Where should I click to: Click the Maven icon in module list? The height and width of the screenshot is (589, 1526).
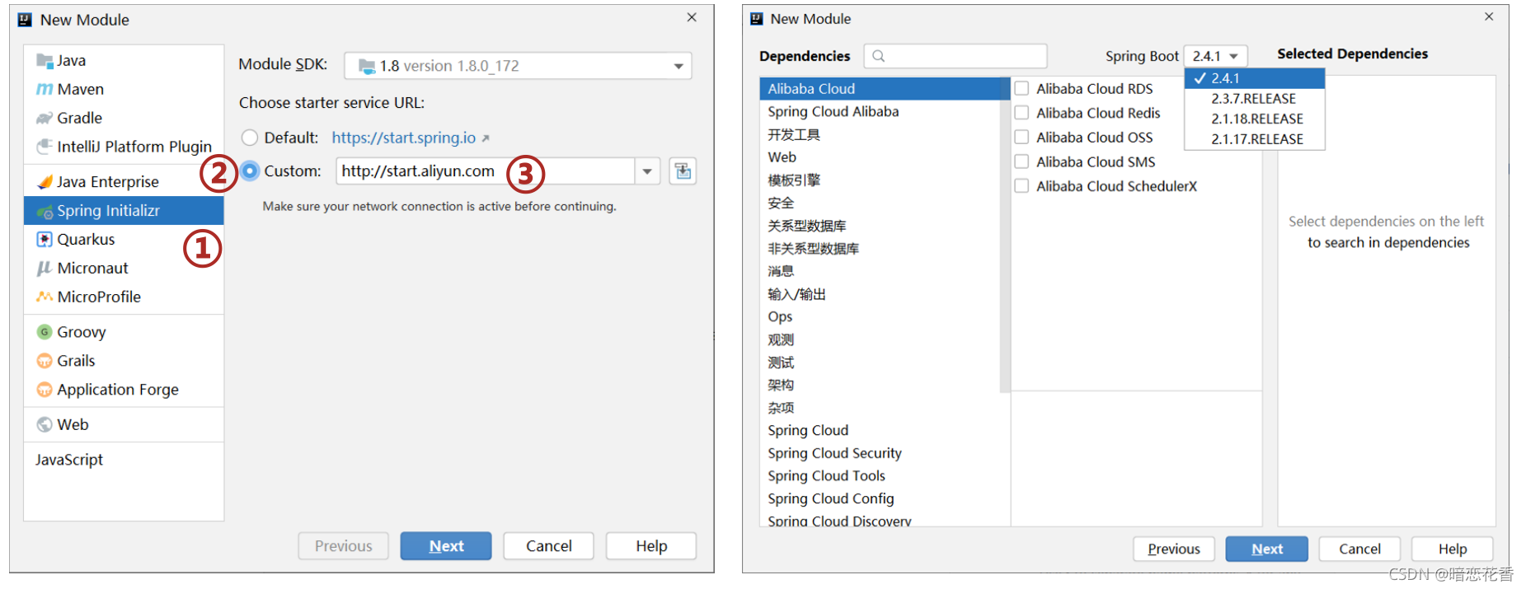tap(45, 89)
